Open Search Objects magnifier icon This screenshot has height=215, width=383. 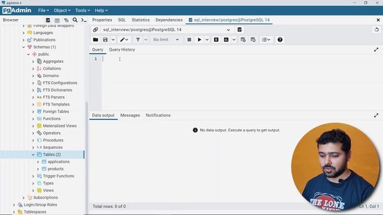(x=75, y=20)
